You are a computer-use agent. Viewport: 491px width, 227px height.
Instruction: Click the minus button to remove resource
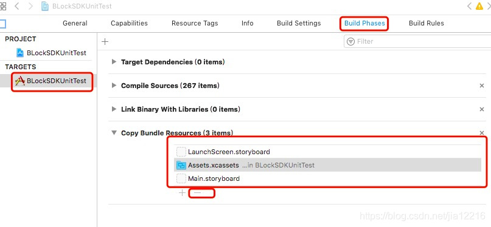click(197, 193)
